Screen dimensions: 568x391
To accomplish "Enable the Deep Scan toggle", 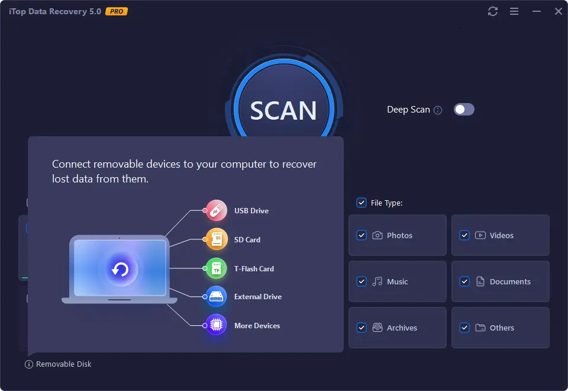I will (464, 110).
